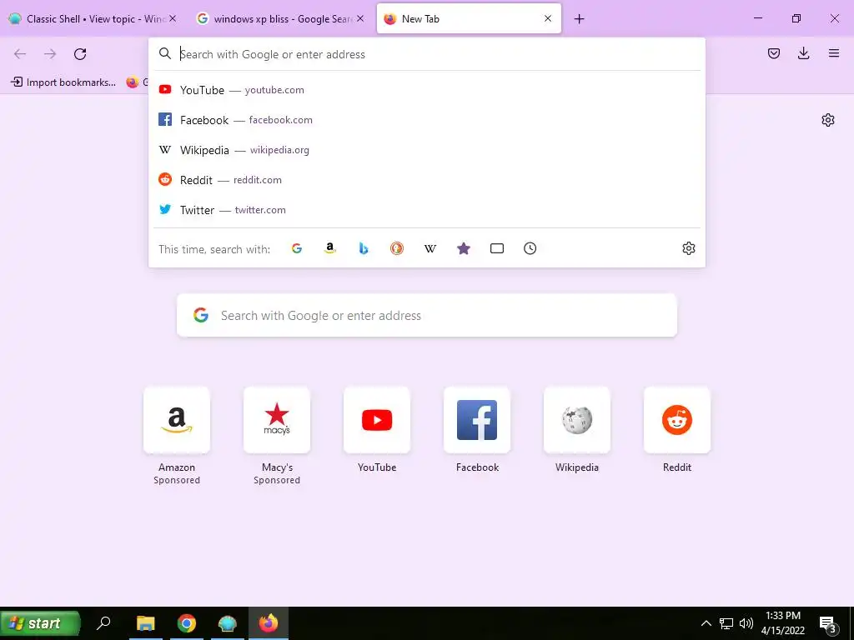
Task: Choose Wikipedia suggestion in address dropdown
Action: [426, 150]
